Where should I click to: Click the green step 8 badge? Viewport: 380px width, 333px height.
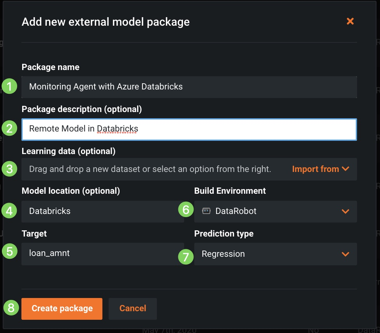(11, 308)
